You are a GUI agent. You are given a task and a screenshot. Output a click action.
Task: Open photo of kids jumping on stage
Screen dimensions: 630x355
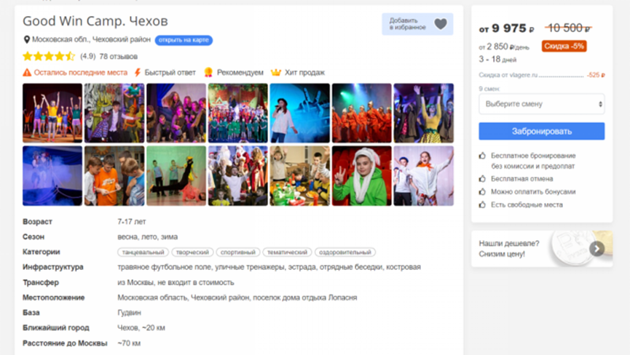click(x=52, y=113)
